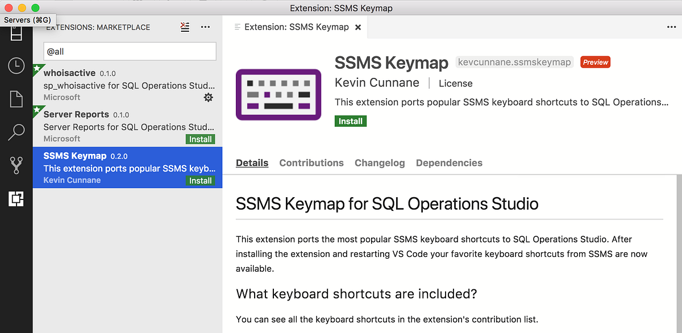Image resolution: width=682 pixels, height=333 pixels.
Task: Select the document icon in the activity bar
Action: coord(16,98)
